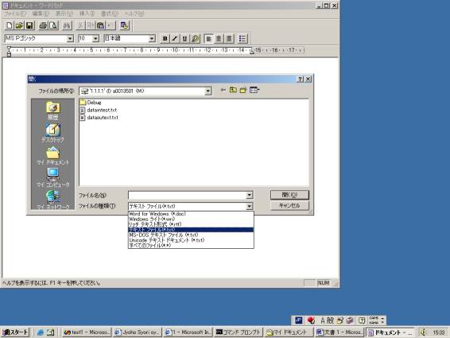The width and height of the screenshot is (450, 338).
Task: Toggle center alignment button
Action: click(219, 38)
